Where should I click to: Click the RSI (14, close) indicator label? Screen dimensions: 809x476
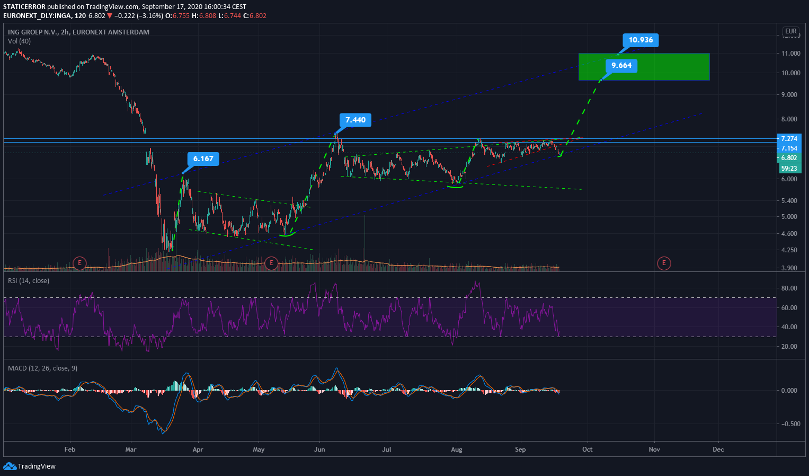(x=29, y=281)
